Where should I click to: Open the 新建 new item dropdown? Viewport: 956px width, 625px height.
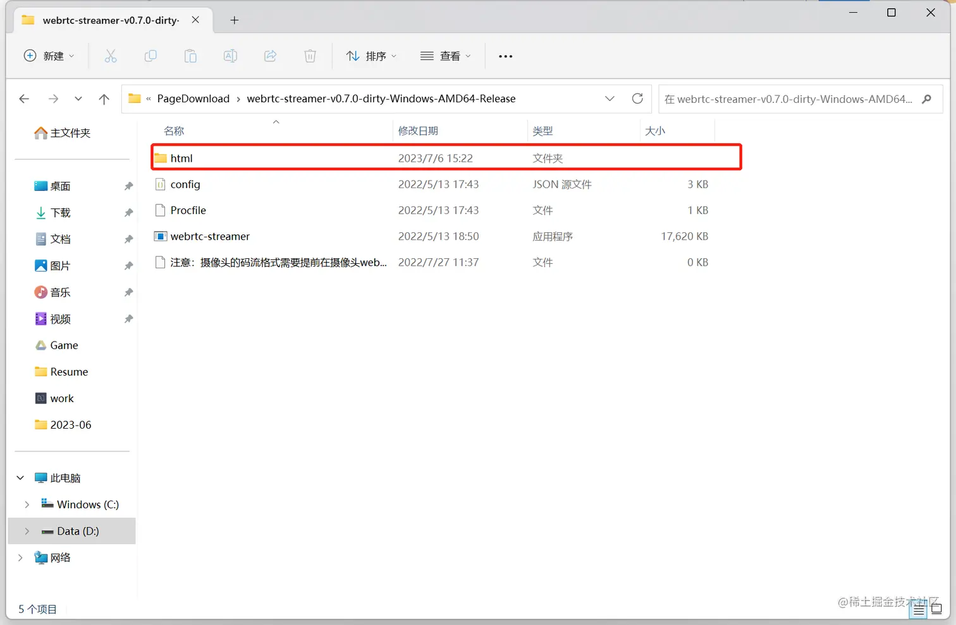click(49, 56)
